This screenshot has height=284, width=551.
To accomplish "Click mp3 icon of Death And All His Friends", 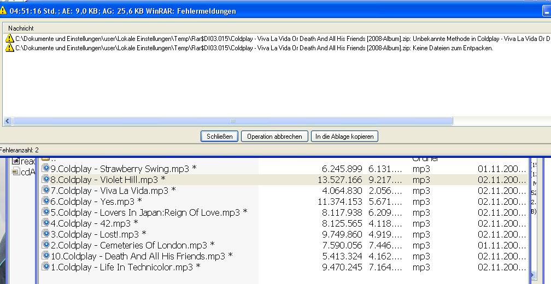I will coord(45,255).
